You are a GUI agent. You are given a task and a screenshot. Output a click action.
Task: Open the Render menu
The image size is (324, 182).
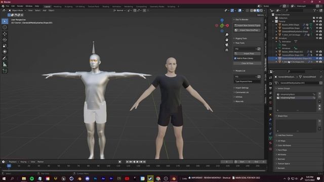(20, 6)
